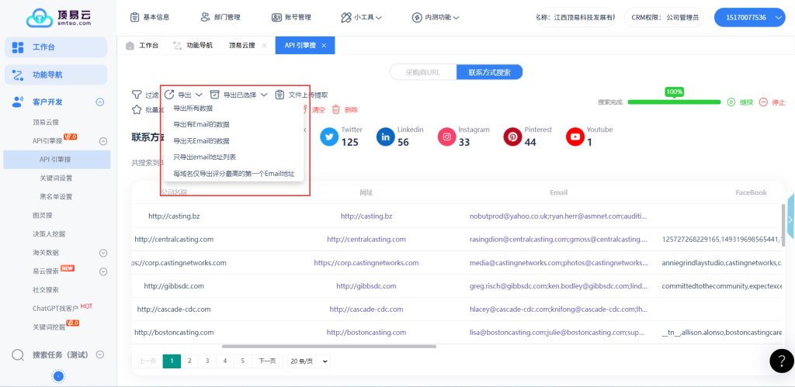Click the red trash 删除 icon

tap(336, 110)
